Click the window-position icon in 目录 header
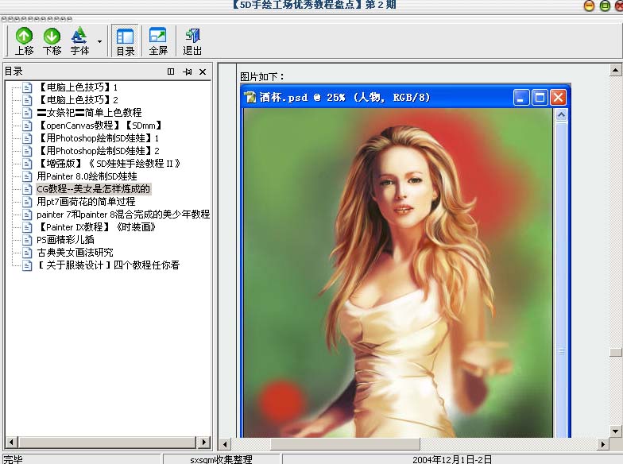Screen dimensions: 623x464 click(x=171, y=72)
